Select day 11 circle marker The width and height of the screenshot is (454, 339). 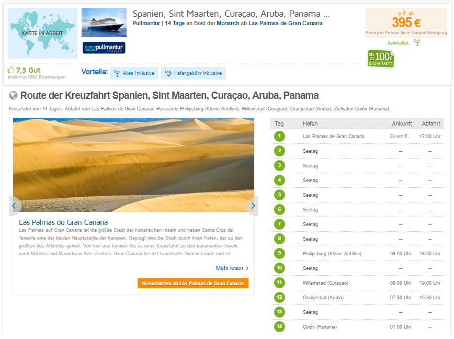pyautogui.click(x=279, y=283)
